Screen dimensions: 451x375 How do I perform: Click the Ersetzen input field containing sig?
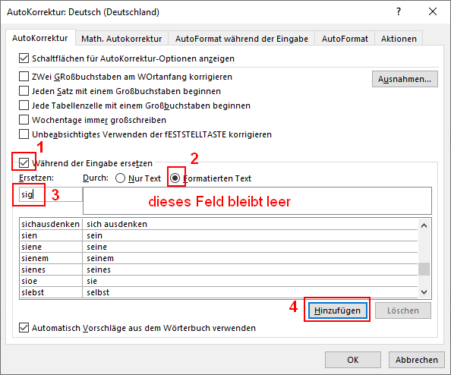(x=51, y=194)
